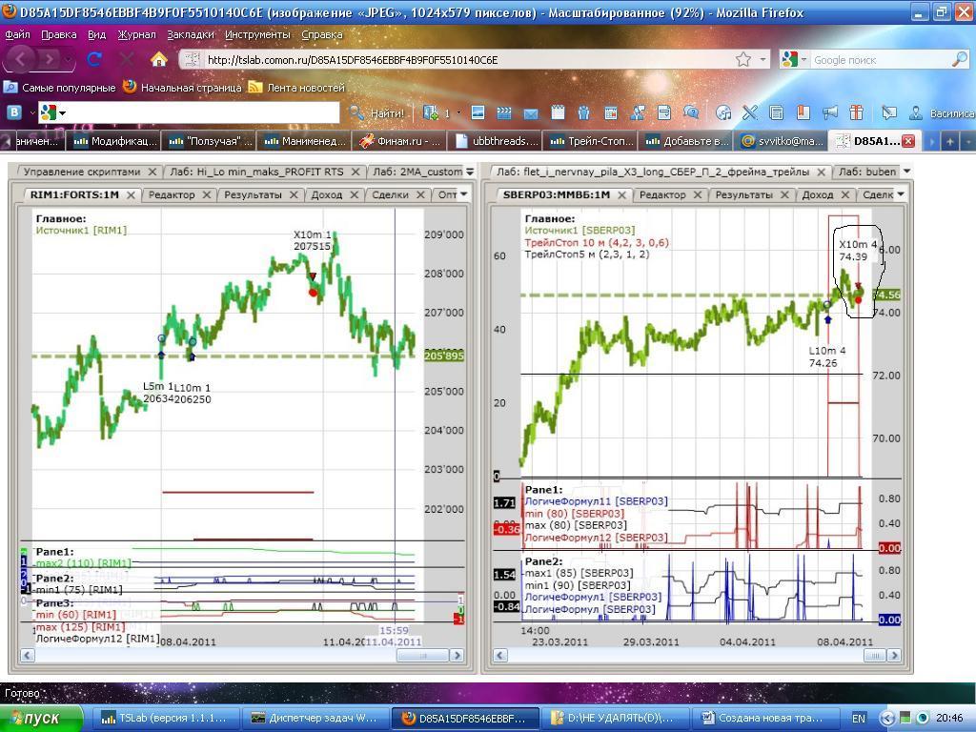Click the blue VK logo toolbar button
The image size is (976, 732).
(x=13, y=112)
